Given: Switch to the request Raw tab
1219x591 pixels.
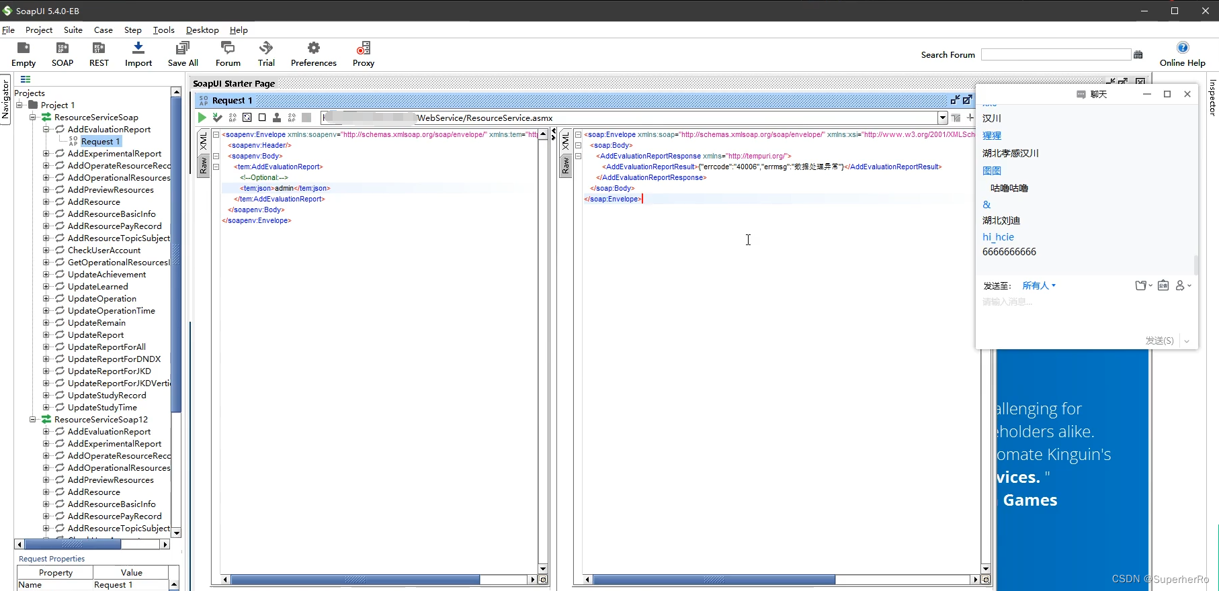Looking at the screenshot, I should [x=204, y=166].
